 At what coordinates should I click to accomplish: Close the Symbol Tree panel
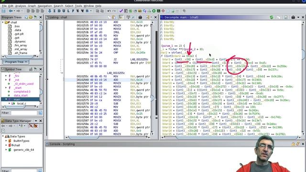click(41, 69)
